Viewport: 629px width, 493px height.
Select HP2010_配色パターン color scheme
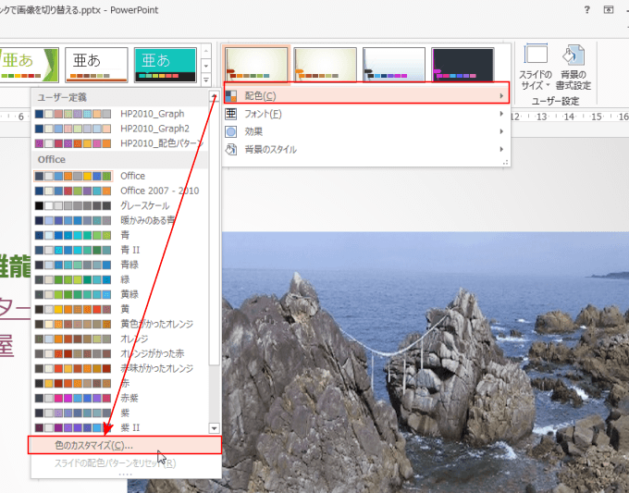point(120,143)
